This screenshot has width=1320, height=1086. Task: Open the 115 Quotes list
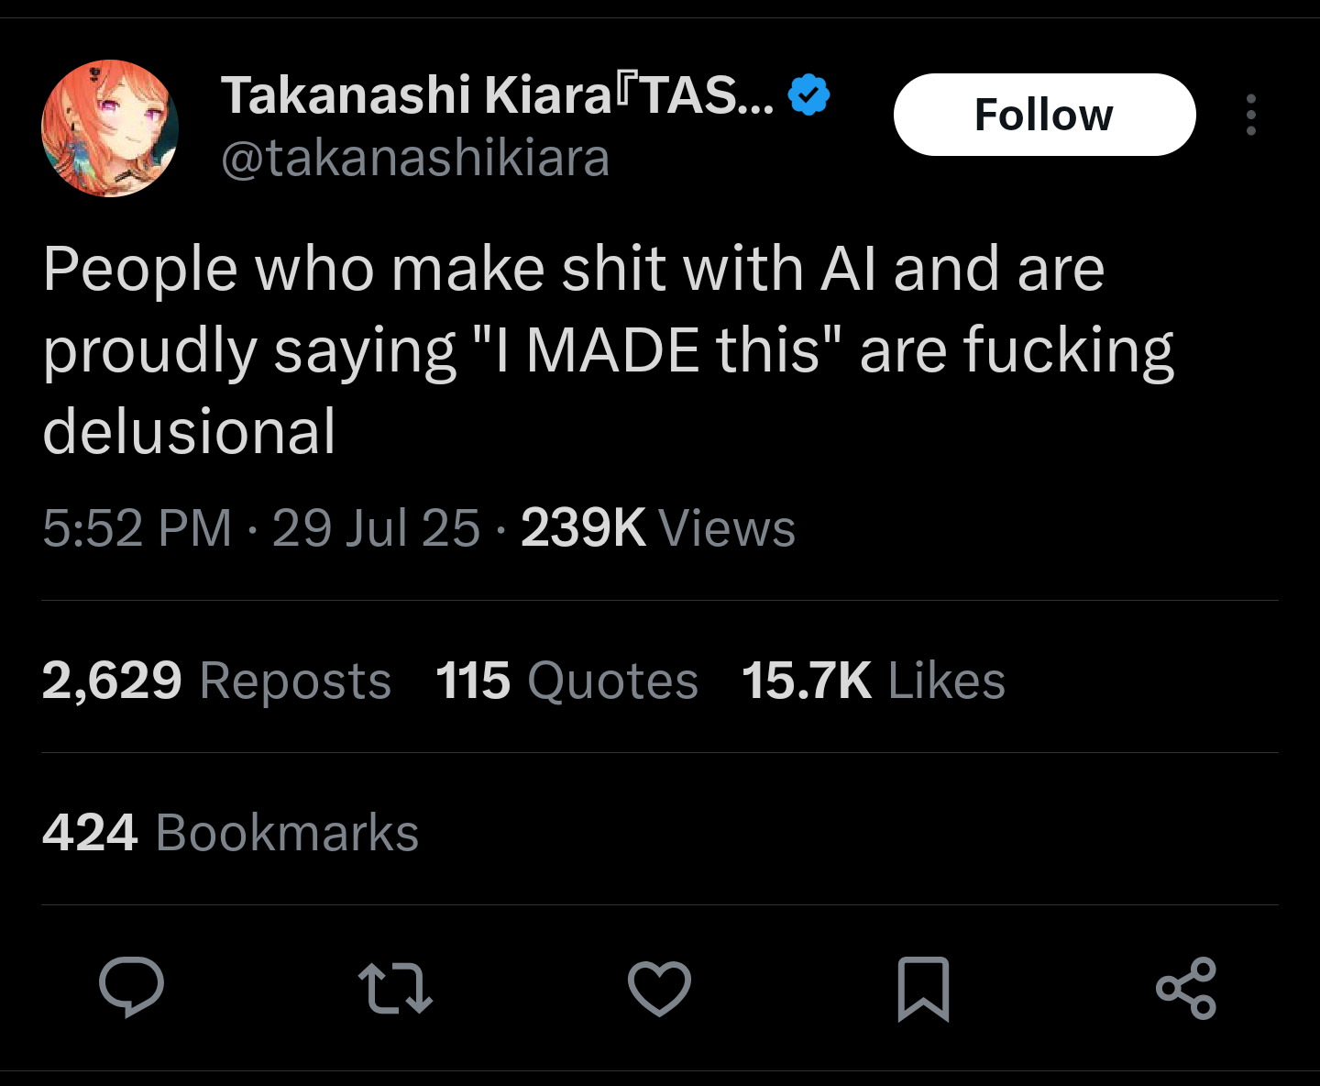point(566,681)
